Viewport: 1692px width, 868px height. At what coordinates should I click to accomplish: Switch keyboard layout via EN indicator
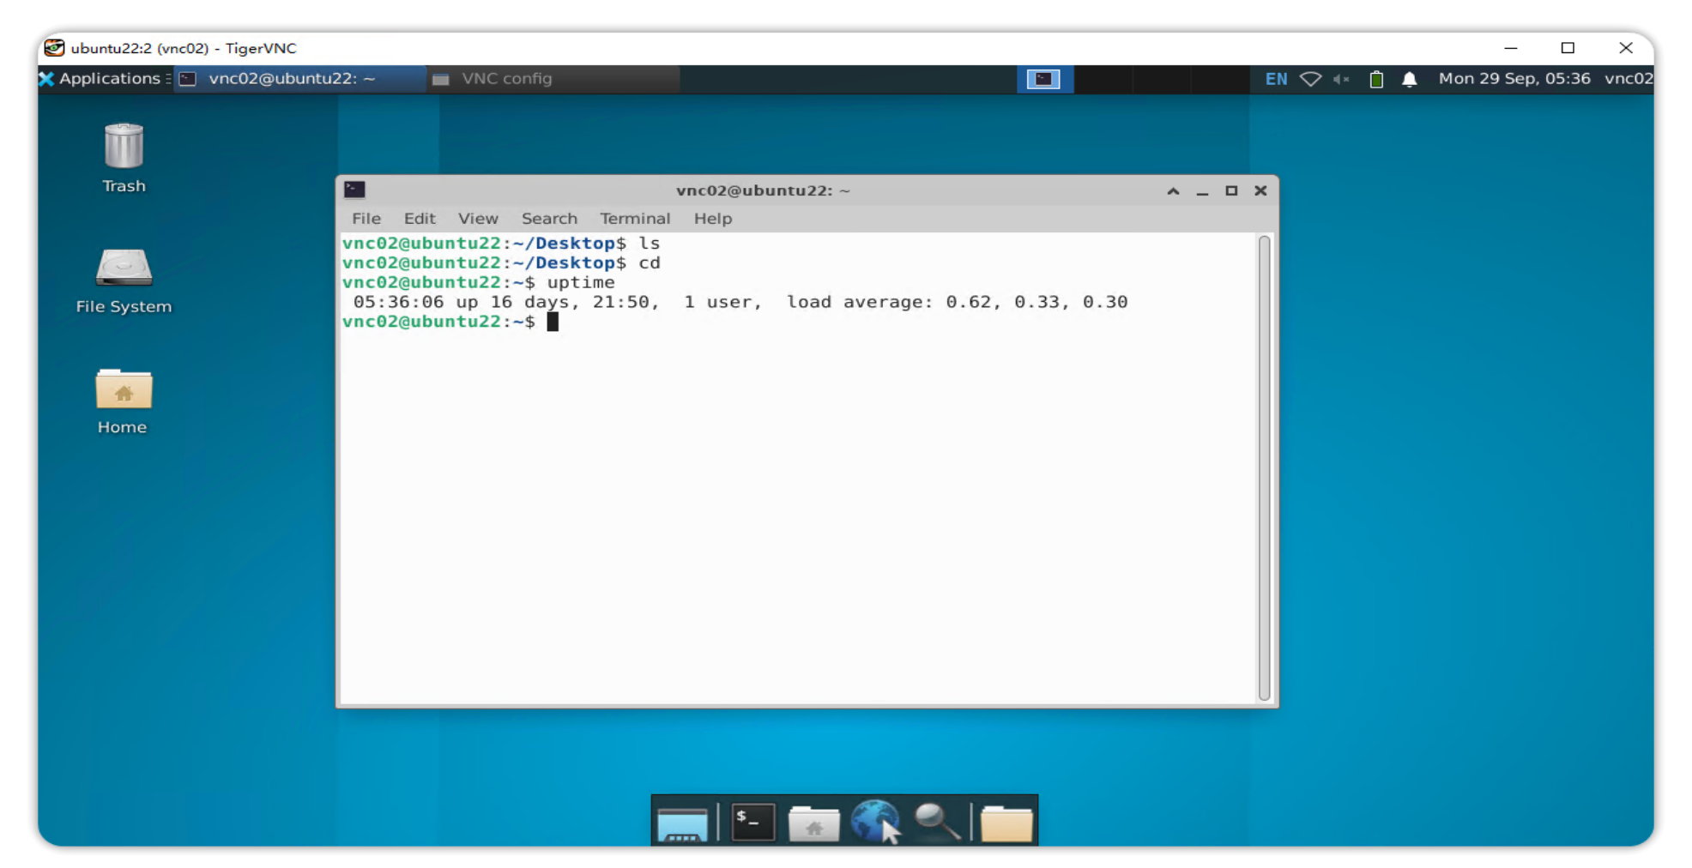(1276, 79)
